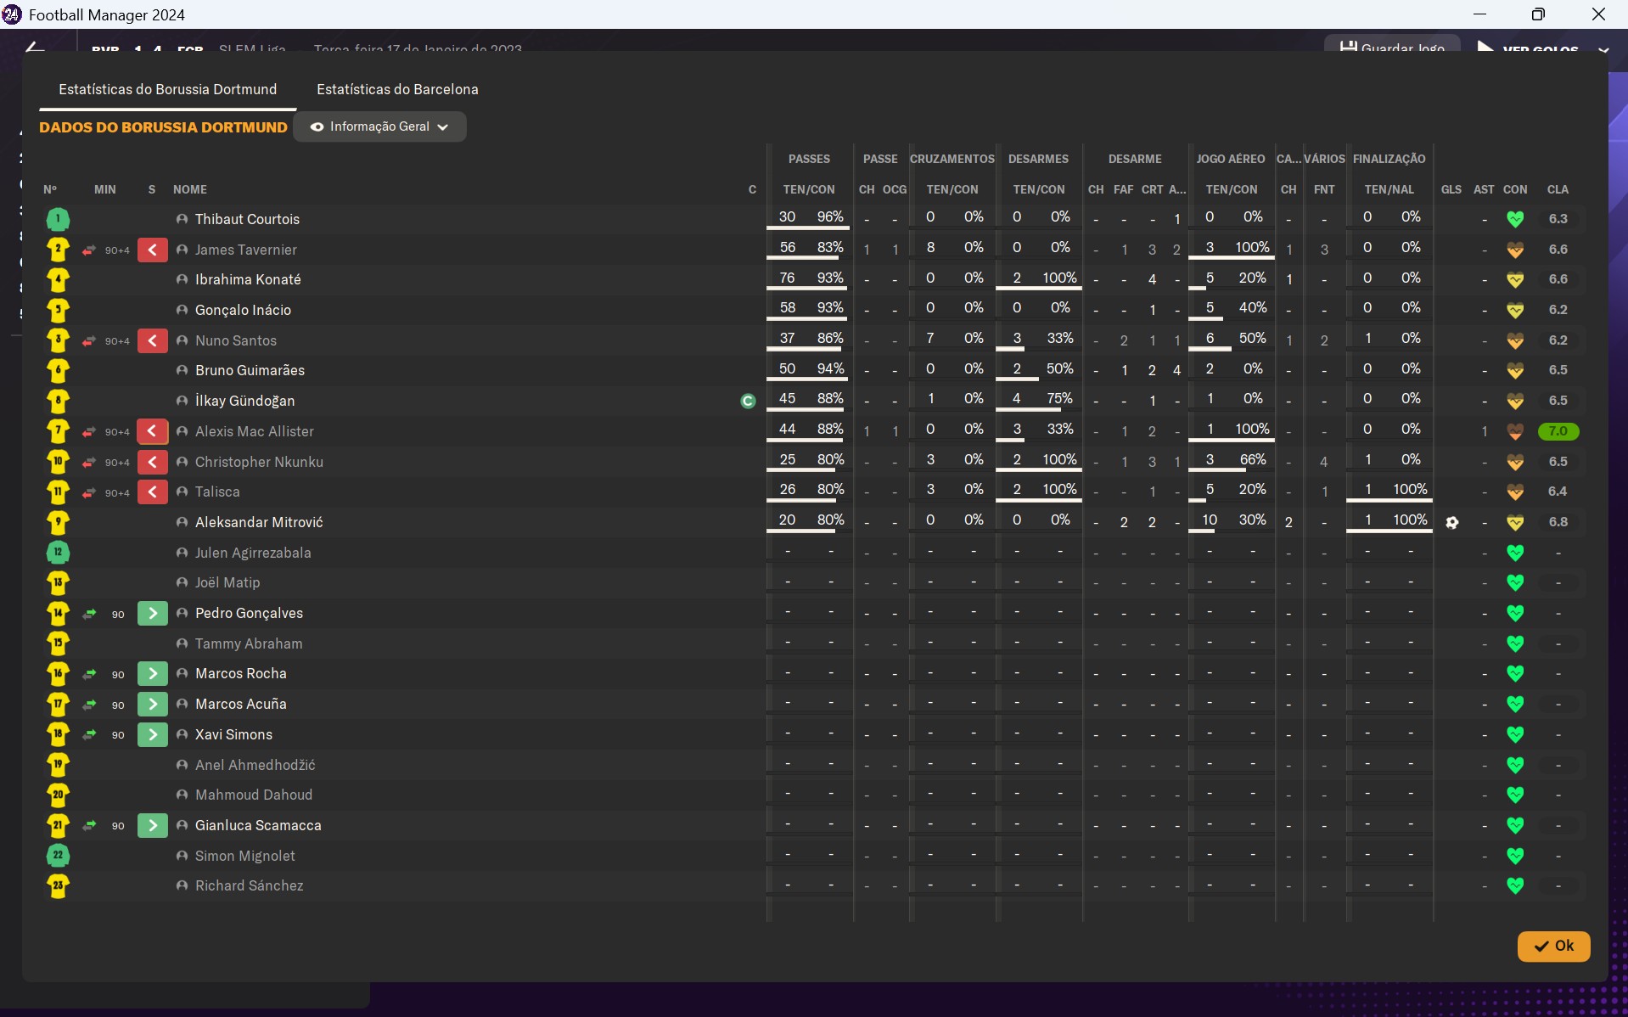The height and width of the screenshot is (1017, 1628).
Task: Click the Guardar Jogo save button
Action: tap(1392, 46)
